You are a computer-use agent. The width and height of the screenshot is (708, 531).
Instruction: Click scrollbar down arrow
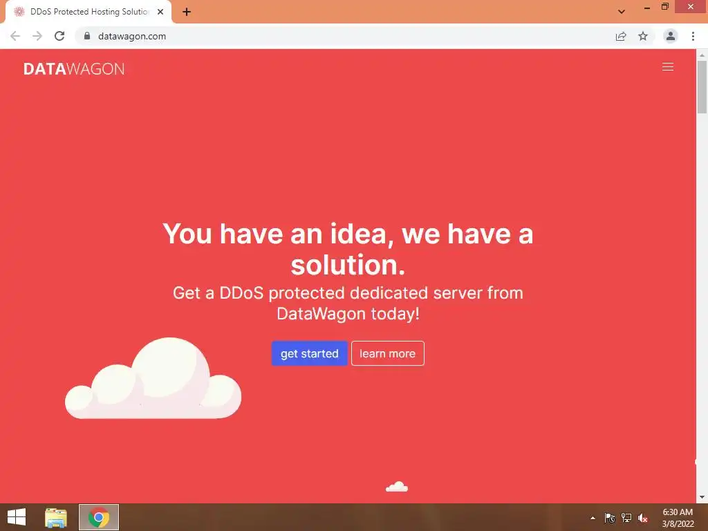click(x=702, y=498)
